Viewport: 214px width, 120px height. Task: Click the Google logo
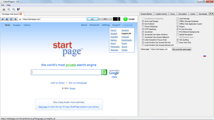tap(114, 73)
